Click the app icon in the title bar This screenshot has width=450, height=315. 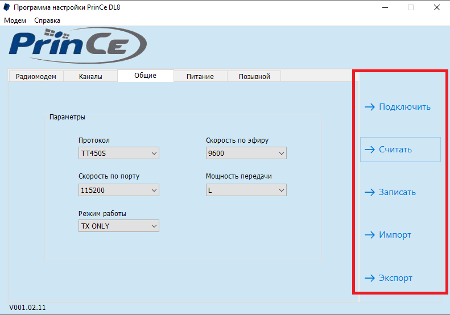point(7,7)
